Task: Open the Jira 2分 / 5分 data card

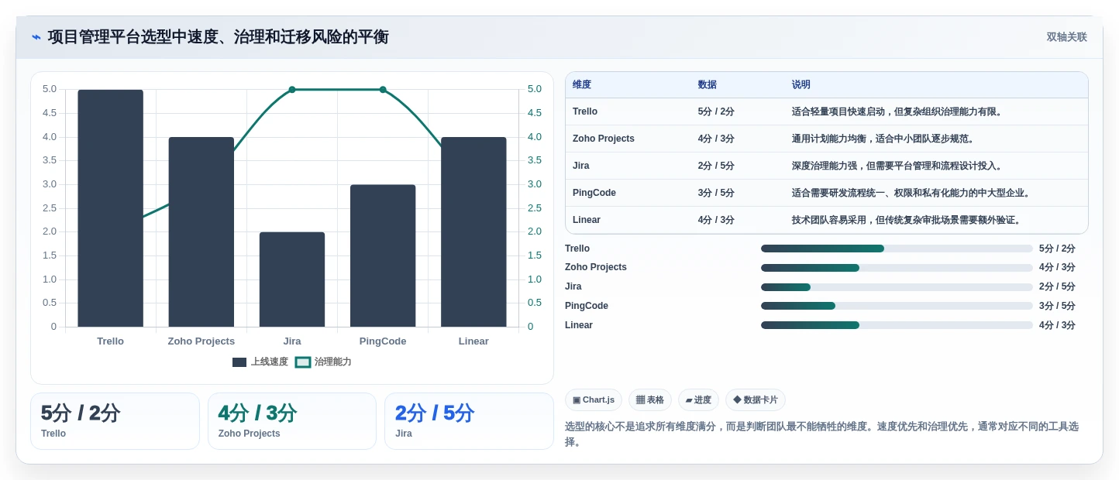Action: 469,421
